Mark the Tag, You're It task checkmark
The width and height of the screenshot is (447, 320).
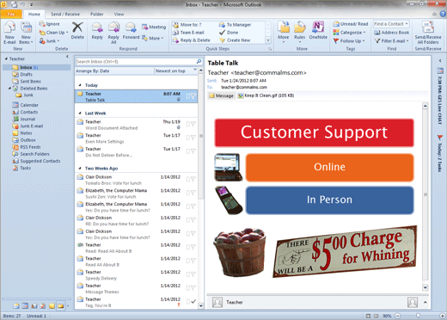click(x=193, y=301)
